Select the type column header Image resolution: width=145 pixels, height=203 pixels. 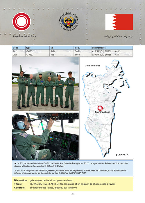[37, 48]
